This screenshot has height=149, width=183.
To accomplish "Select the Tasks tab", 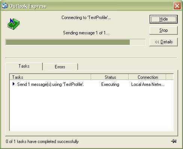I will point(24,66).
